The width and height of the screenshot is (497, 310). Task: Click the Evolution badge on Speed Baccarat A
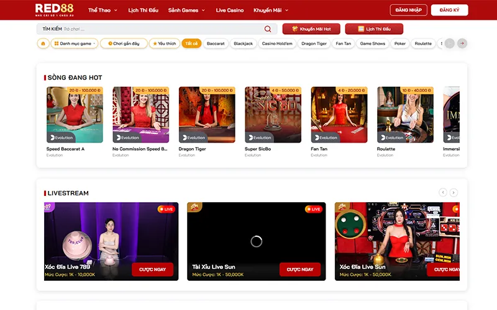pyautogui.click(x=62, y=138)
